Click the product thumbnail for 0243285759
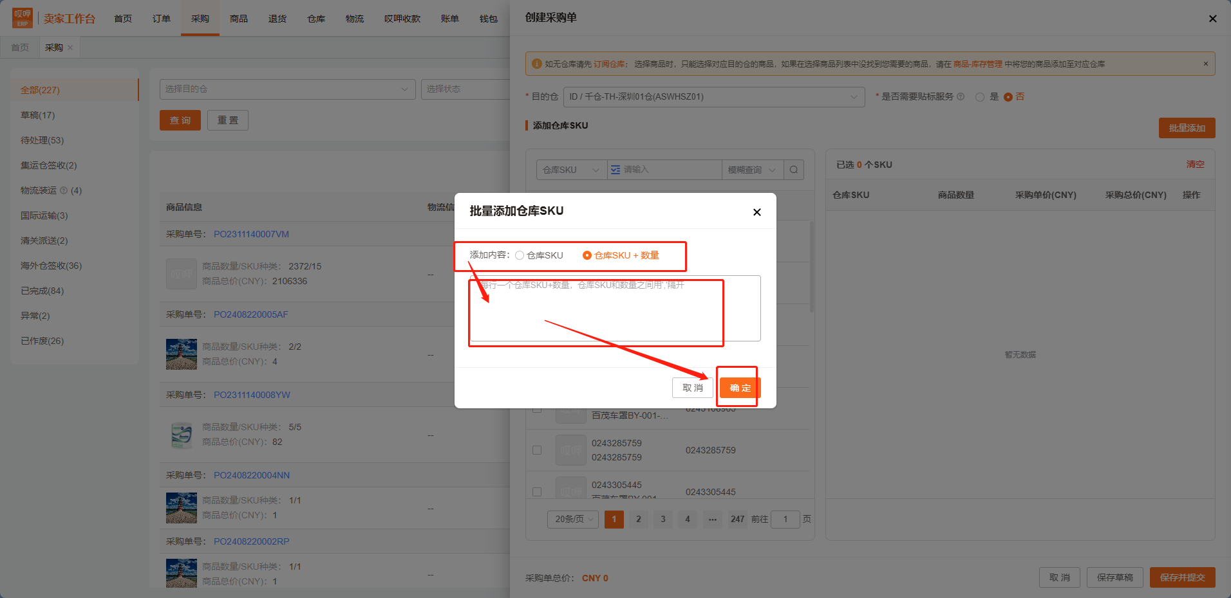Viewport: 1231px width, 598px height. pyautogui.click(x=570, y=450)
